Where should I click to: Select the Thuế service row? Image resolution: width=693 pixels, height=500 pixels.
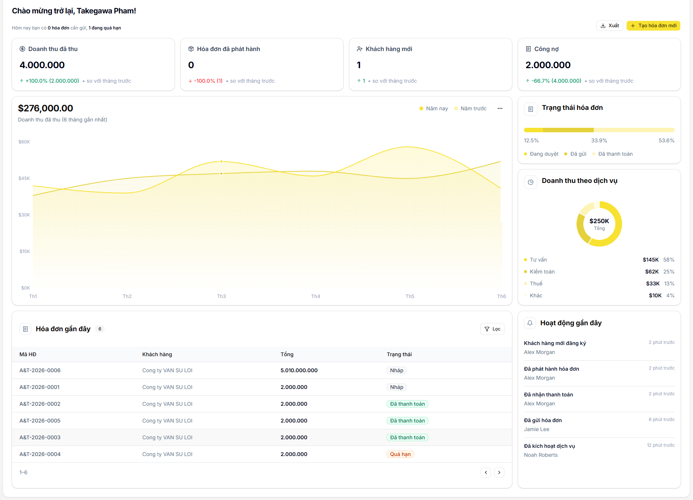pyautogui.click(x=599, y=284)
